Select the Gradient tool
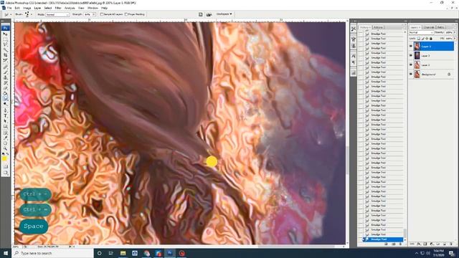This screenshot has width=459, height=258. (6, 93)
